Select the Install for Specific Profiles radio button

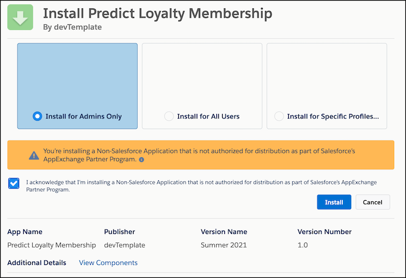[279, 116]
